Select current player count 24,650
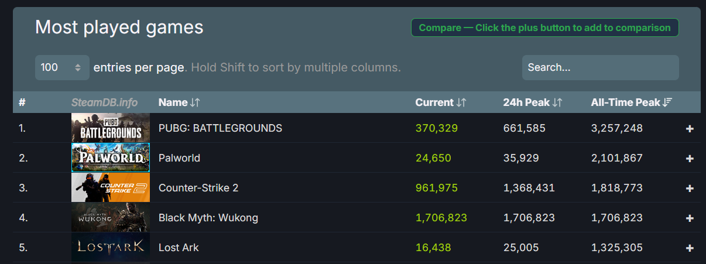This screenshot has width=706, height=264. click(x=433, y=158)
